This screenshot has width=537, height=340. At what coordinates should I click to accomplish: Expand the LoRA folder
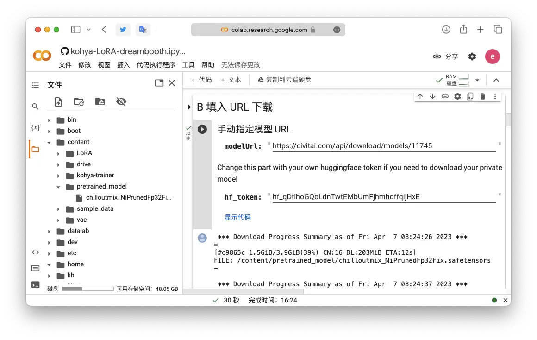[x=59, y=153]
